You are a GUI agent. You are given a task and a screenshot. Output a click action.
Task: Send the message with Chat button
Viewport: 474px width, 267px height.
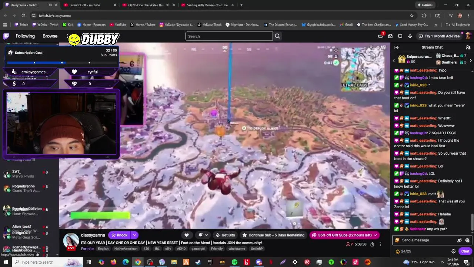[465, 251]
